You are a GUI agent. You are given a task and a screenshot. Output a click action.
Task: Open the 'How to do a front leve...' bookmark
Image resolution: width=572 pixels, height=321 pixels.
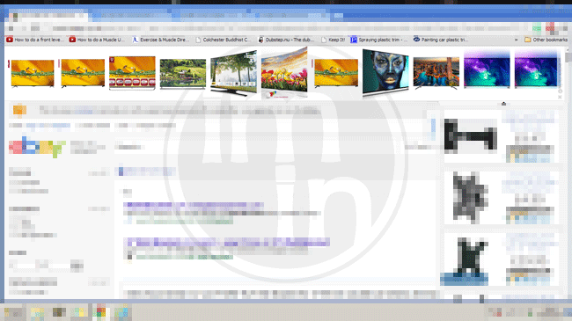[x=35, y=40]
